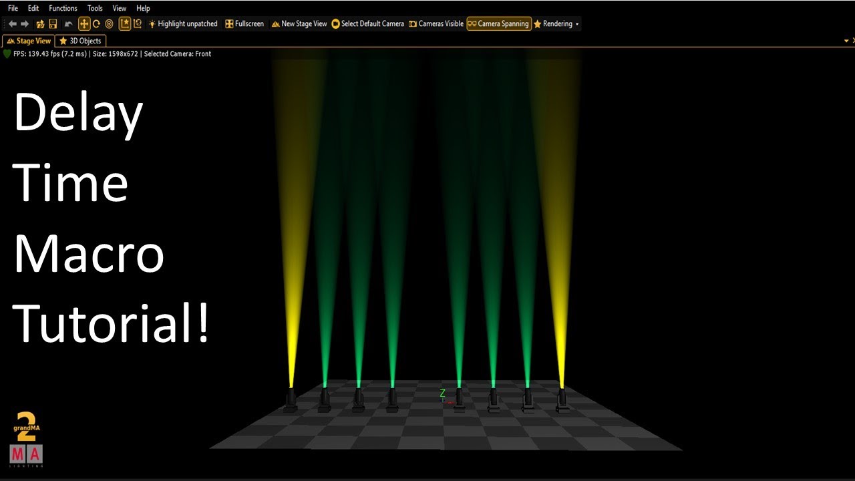Viewport: 855px width, 481px height.
Task: Open the View menu
Action: (120, 8)
